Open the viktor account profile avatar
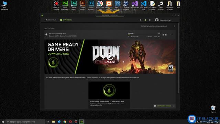Screen dimensions: 220x124 [x=157, y=20]
